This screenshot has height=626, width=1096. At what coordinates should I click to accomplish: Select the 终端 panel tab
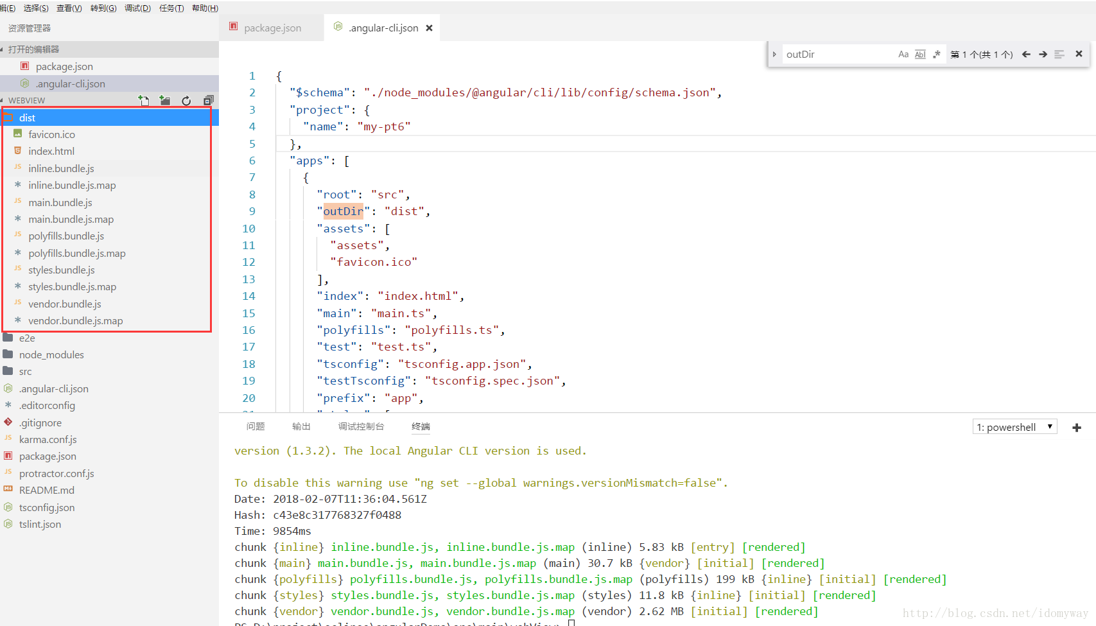tap(421, 426)
